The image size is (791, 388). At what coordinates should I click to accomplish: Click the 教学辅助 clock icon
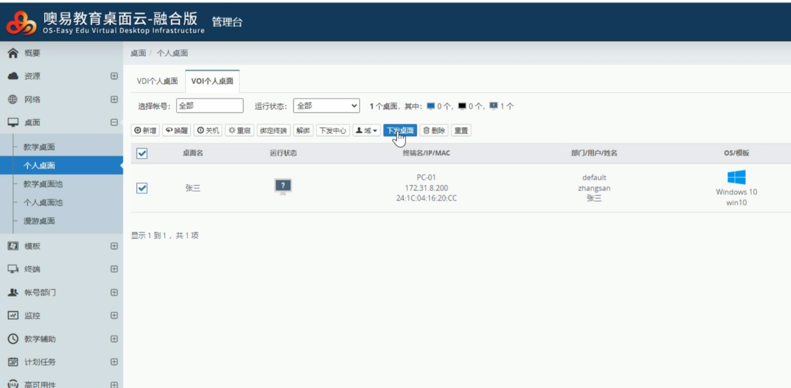click(x=12, y=339)
